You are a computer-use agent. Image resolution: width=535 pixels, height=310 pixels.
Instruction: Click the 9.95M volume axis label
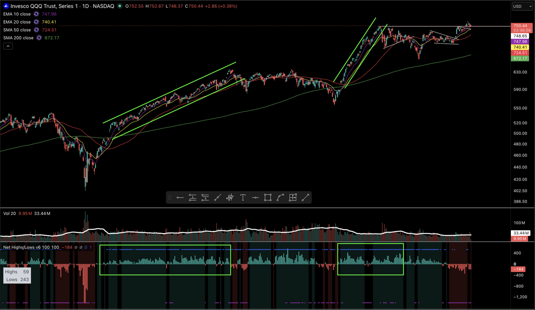point(520,239)
